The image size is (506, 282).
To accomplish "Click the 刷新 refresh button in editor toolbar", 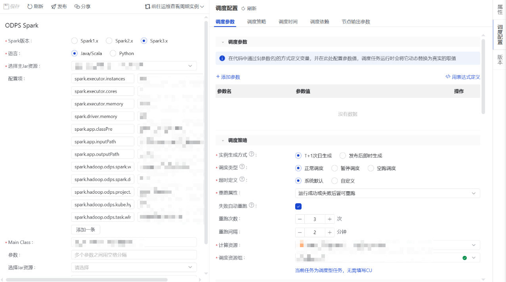I will (35, 6).
